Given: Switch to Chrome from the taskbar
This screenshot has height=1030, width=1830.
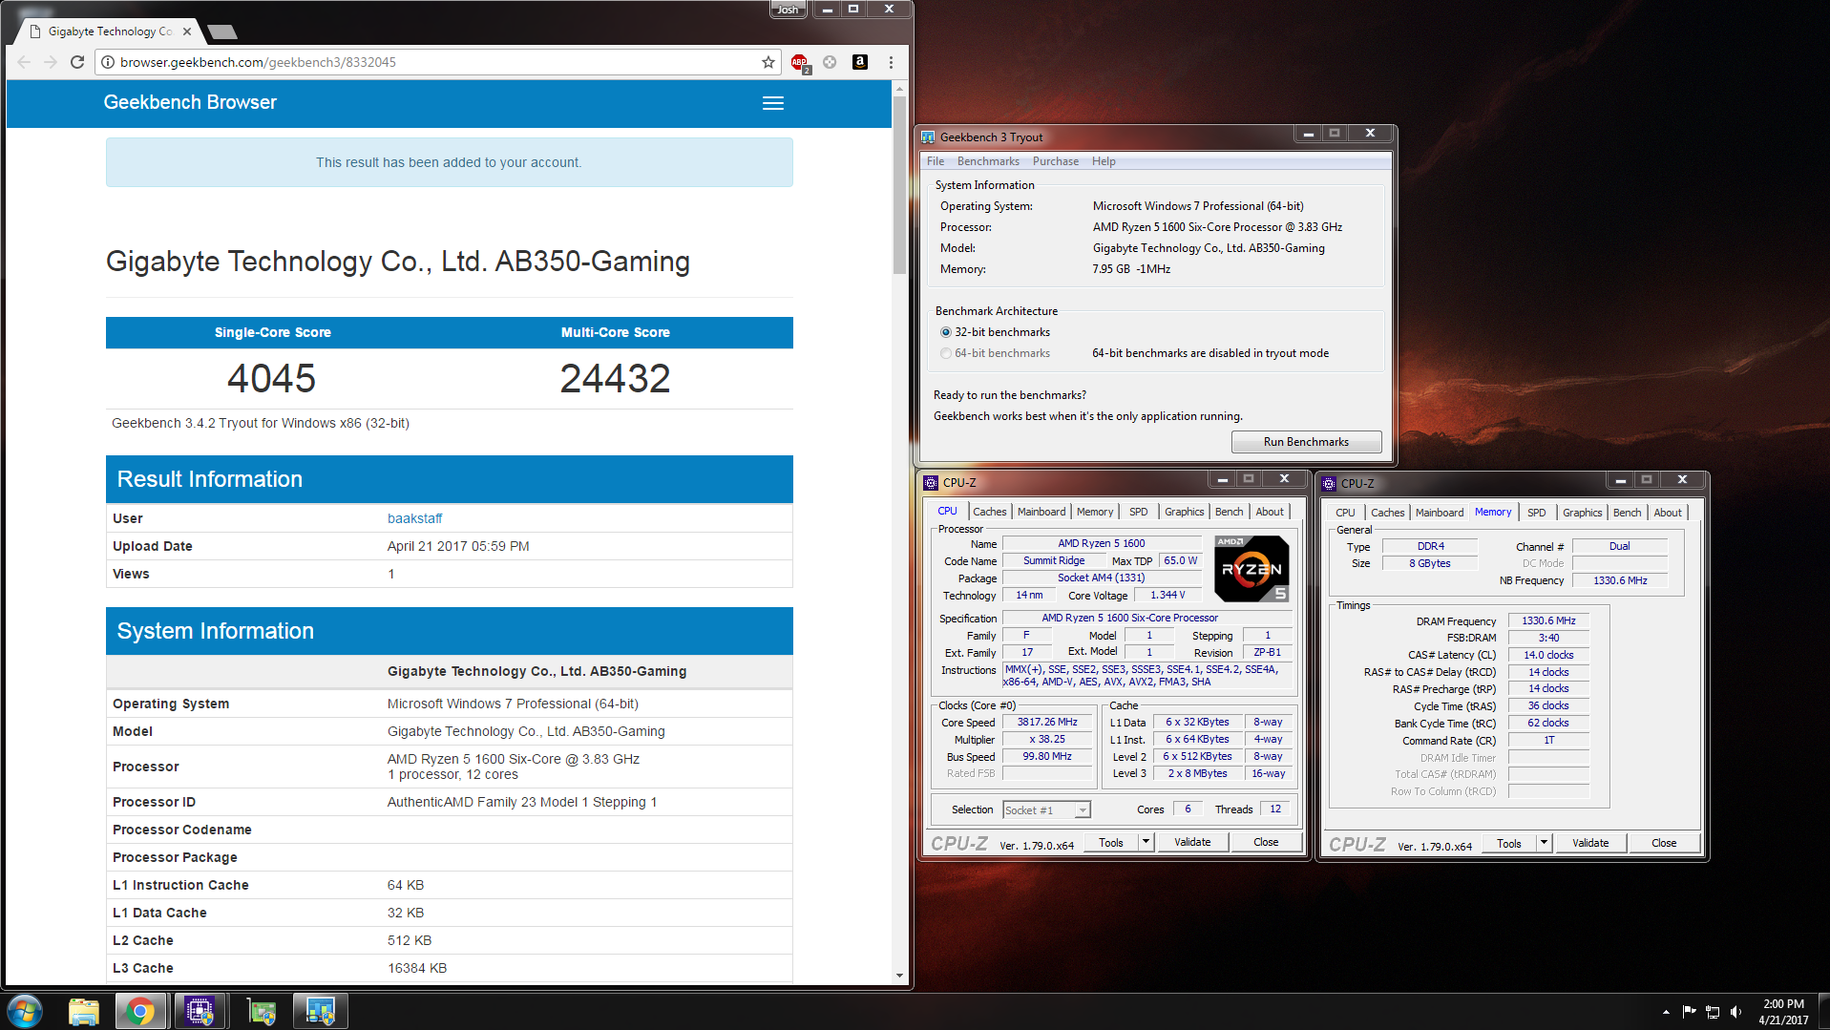Looking at the screenshot, I should tap(140, 1011).
